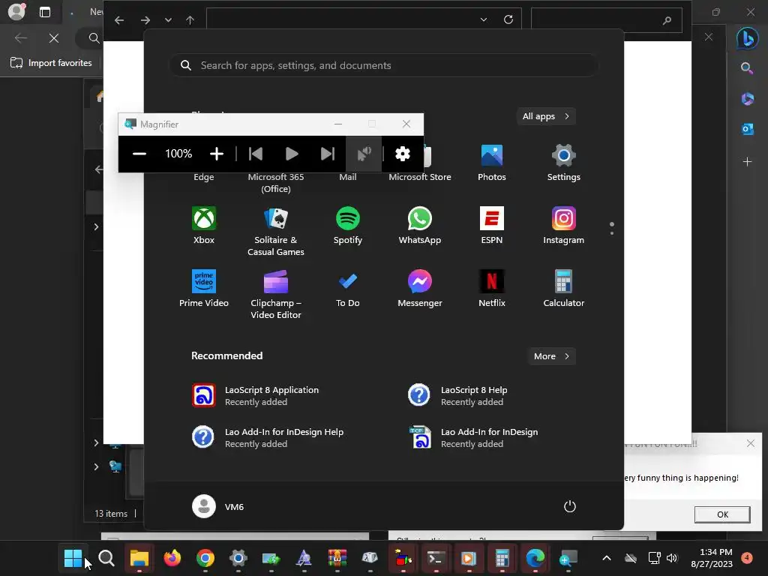Click the Start menu search box

tap(384, 65)
